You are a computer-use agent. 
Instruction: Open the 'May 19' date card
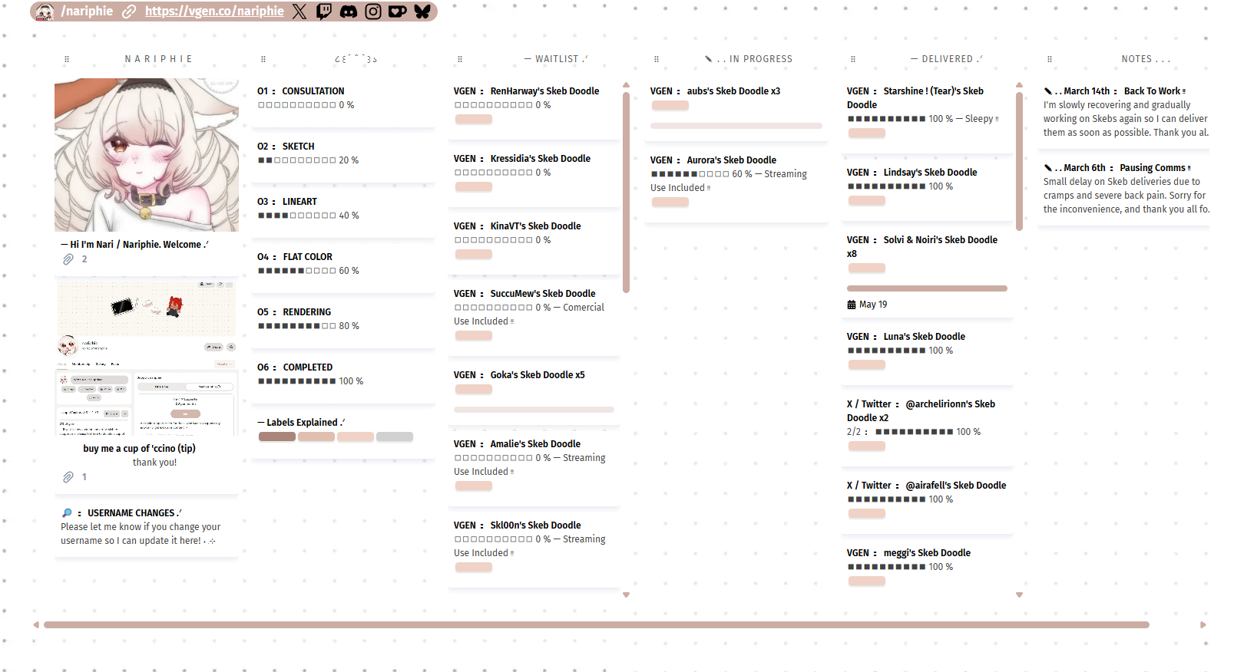(x=927, y=272)
